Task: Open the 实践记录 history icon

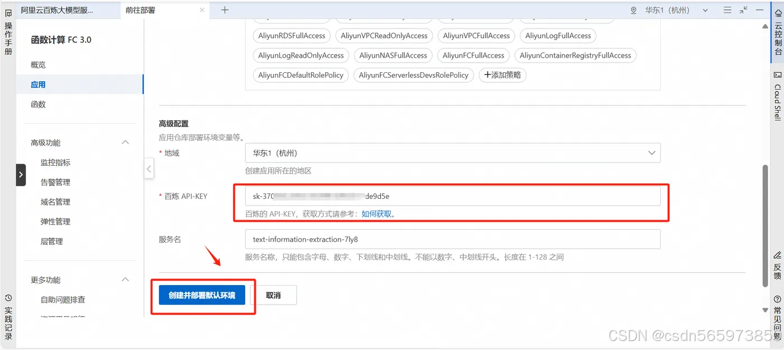Action: (x=8, y=298)
